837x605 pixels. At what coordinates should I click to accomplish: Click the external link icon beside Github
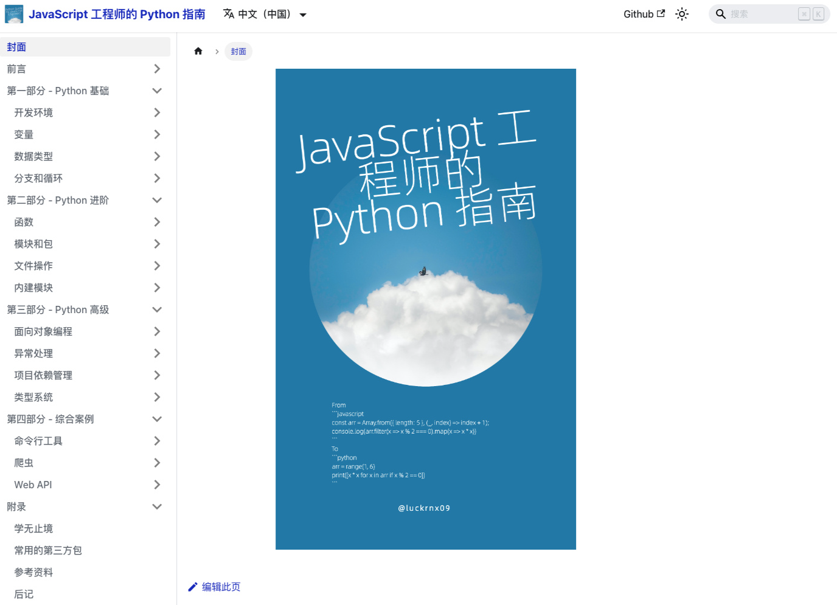661,13
